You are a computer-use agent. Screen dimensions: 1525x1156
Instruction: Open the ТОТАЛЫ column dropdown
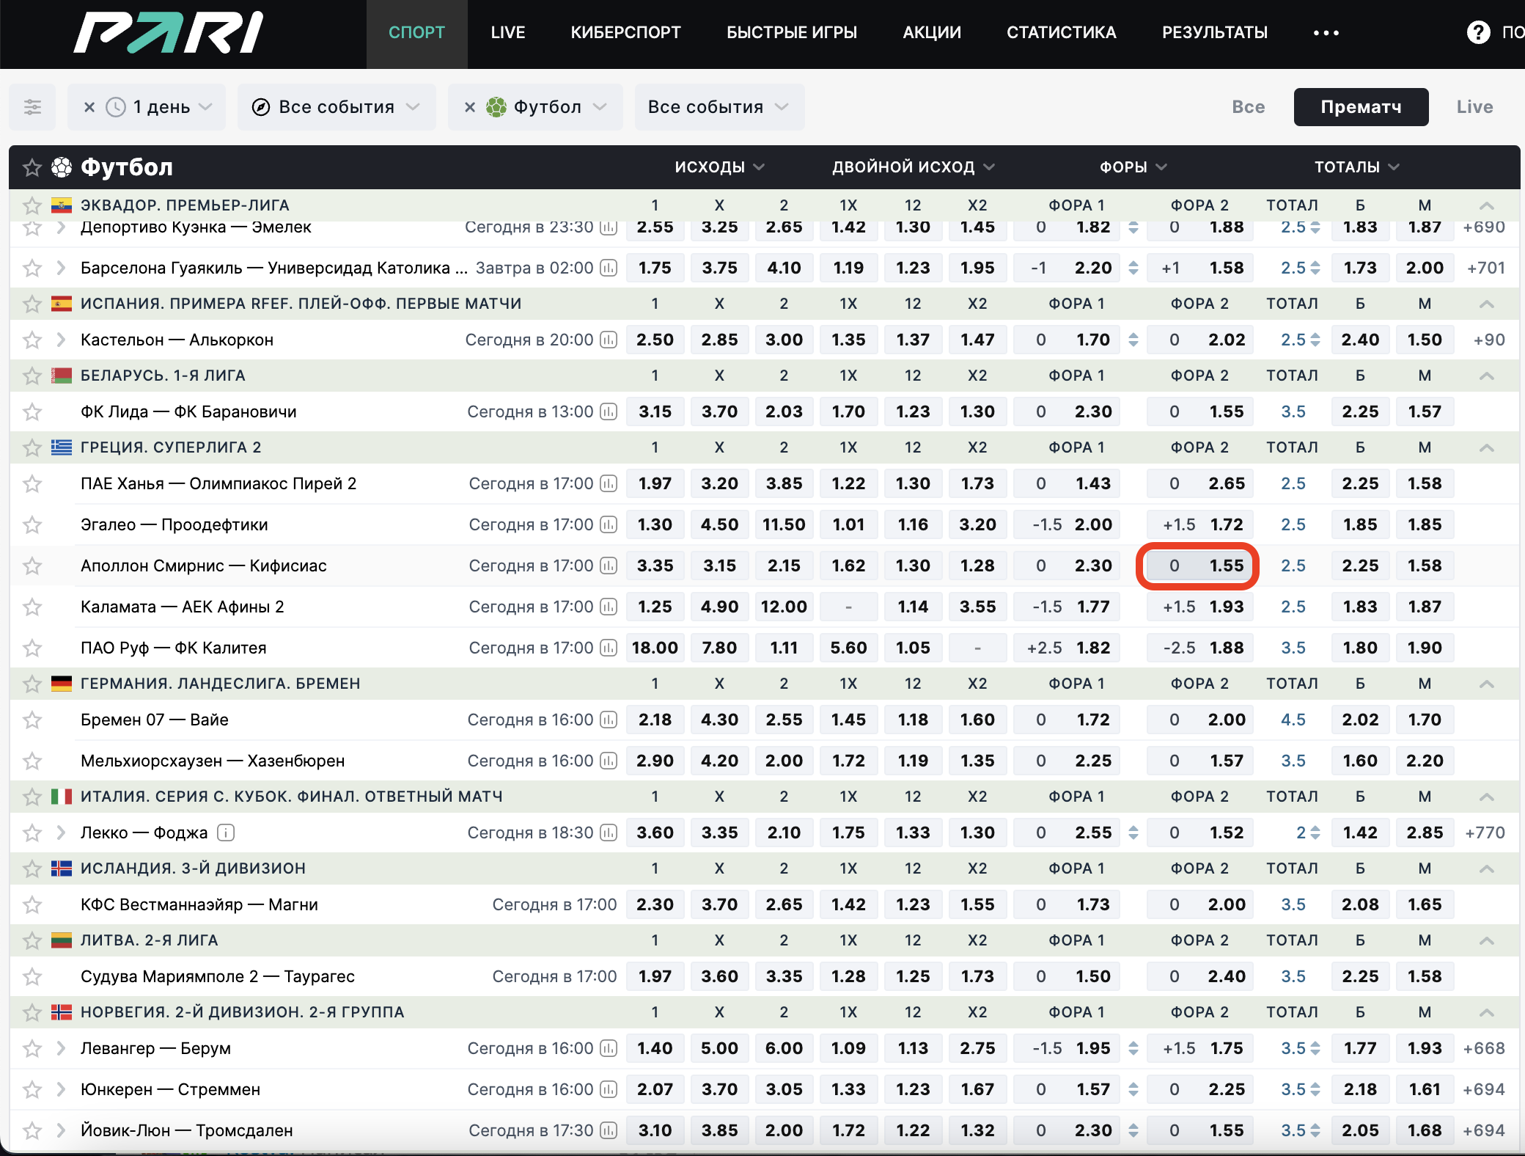coord(1356,167)
